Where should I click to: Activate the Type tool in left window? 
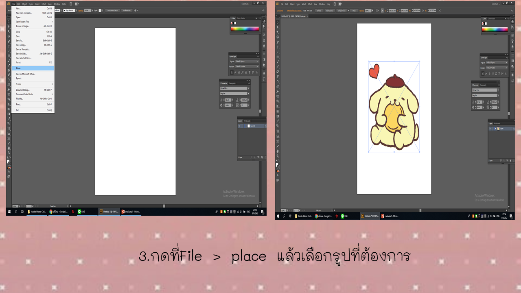pos(9,46)
